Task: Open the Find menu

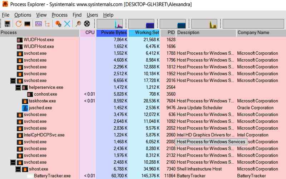Action: 77,15
